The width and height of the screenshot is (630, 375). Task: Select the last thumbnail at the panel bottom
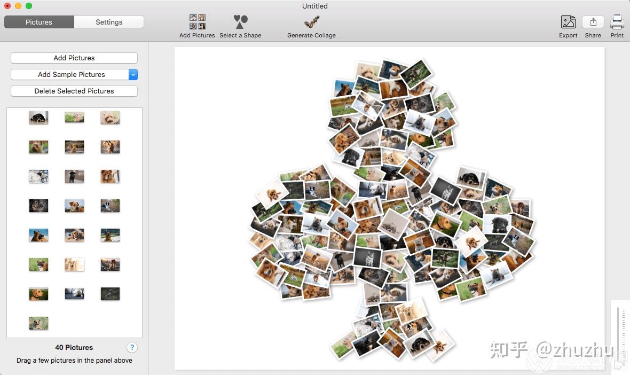[38, 323]
